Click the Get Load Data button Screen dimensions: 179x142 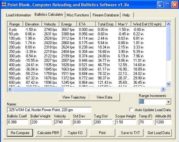coord(159,133)
